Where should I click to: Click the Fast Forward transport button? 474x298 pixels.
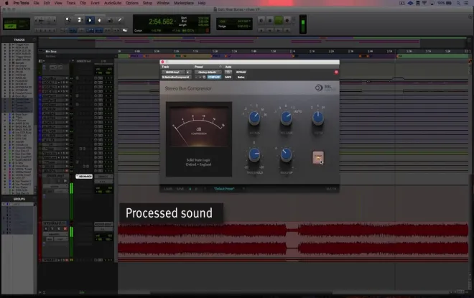279,30
